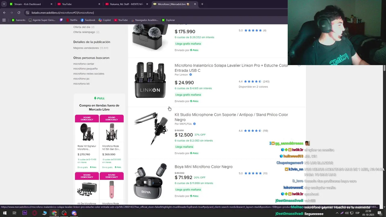Open Boya mini microphone product image

click(x=150, y=181)
